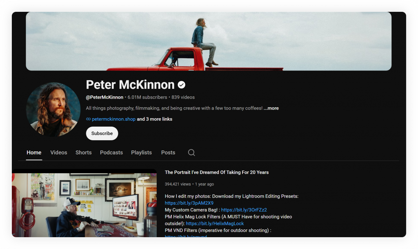Screen dimensions: 418x249
Task: Click the 'PM Helix Mag Lock Filters' text
Action: [193, 217]
